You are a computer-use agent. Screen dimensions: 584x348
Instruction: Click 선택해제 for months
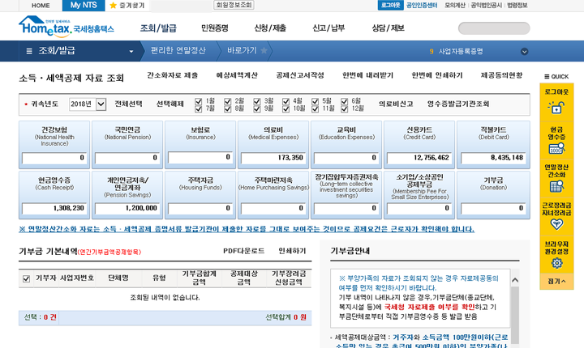coord(170,104)
